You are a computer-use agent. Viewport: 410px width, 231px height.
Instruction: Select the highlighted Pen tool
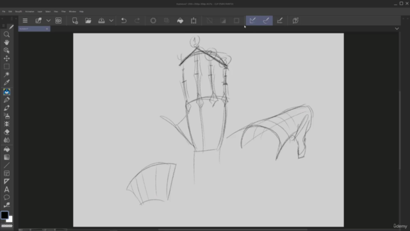coord(6,92)
